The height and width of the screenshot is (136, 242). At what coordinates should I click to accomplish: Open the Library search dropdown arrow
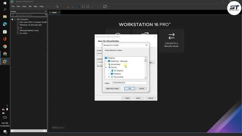click(45, 15)
